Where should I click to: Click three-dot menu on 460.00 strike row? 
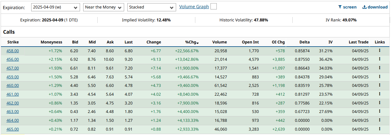tap(380, 85)
